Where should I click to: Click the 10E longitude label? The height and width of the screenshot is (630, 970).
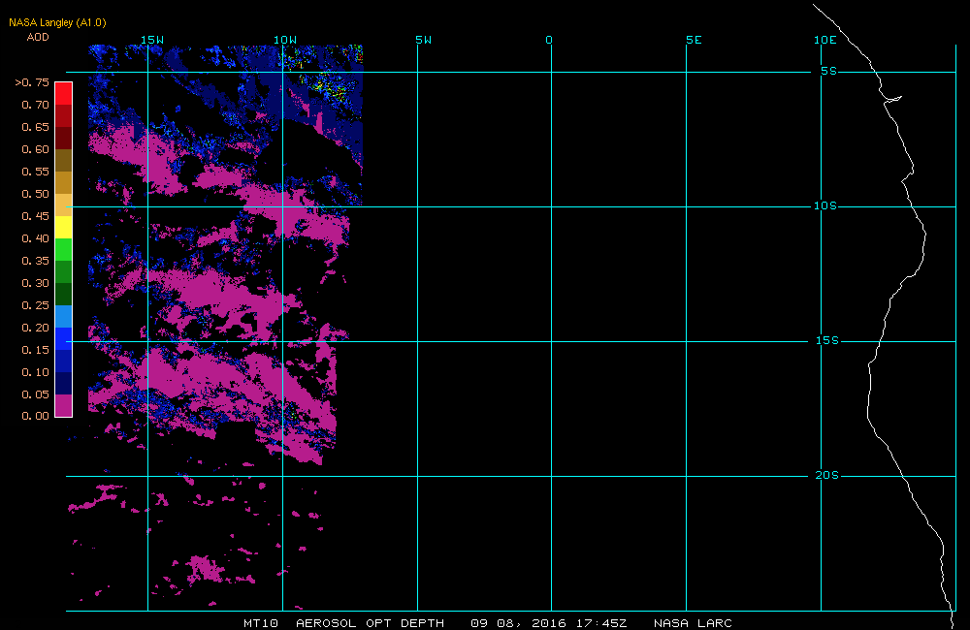point(825,40)
